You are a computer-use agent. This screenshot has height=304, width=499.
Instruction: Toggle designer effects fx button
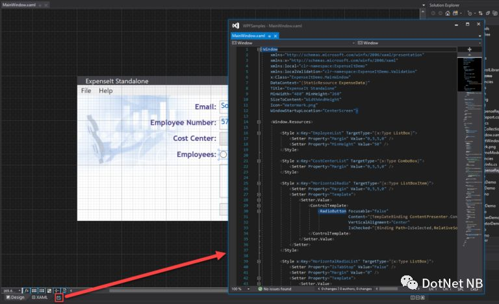coord(27,290)
